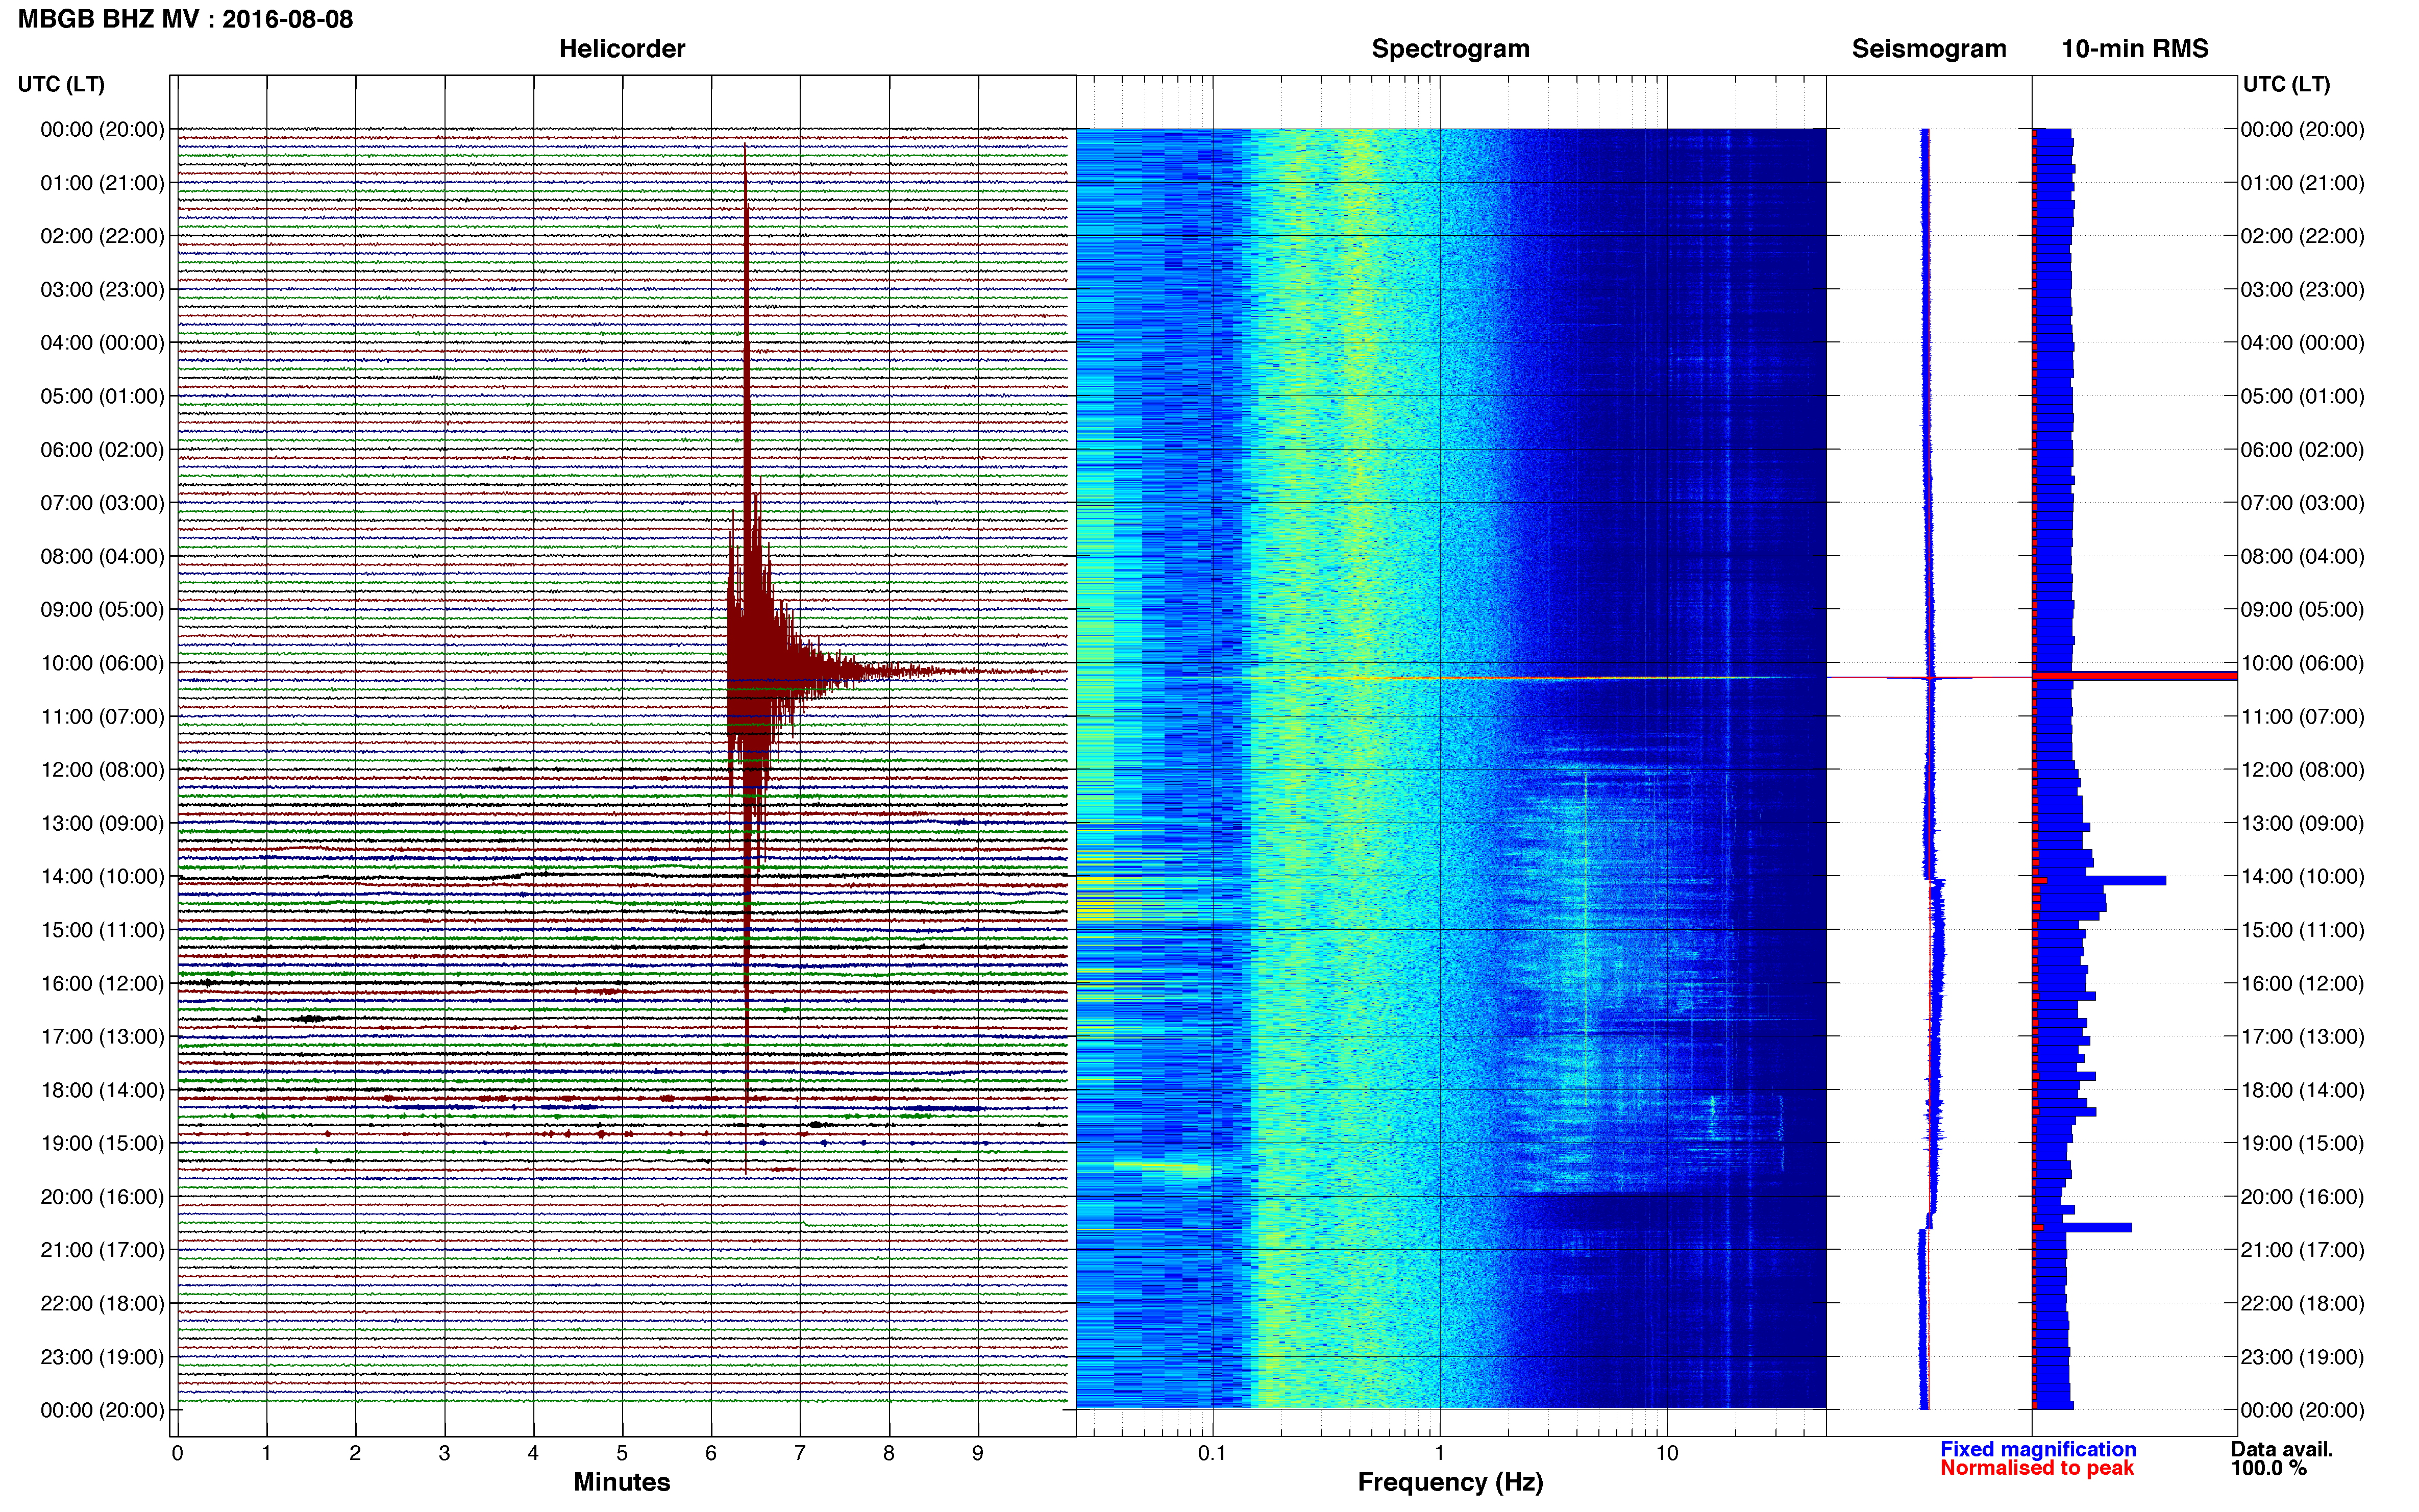The height and width of the screenshot is (1512, 2419).
Task: Click the plot title MBGB BHZ MV : 2016-08-08
Action: (x=185, y=19)
